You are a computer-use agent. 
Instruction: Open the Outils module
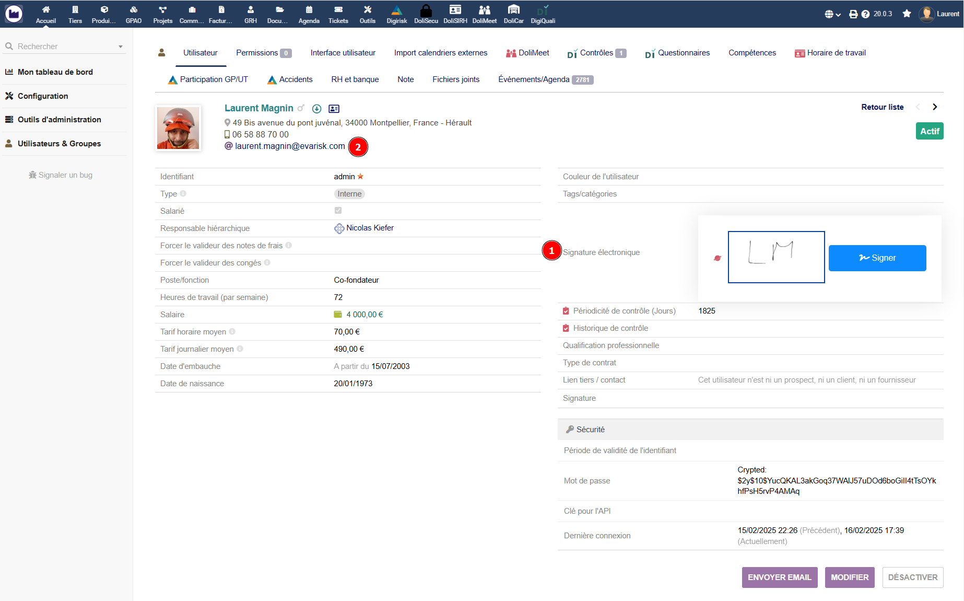pyautogui.click(x=368, y=14)
